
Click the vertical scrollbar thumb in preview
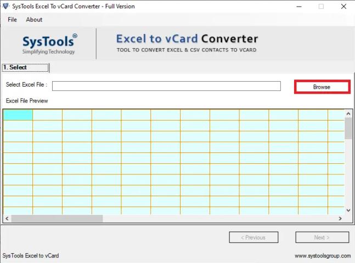pyautogui.click(x=348, y=129)
